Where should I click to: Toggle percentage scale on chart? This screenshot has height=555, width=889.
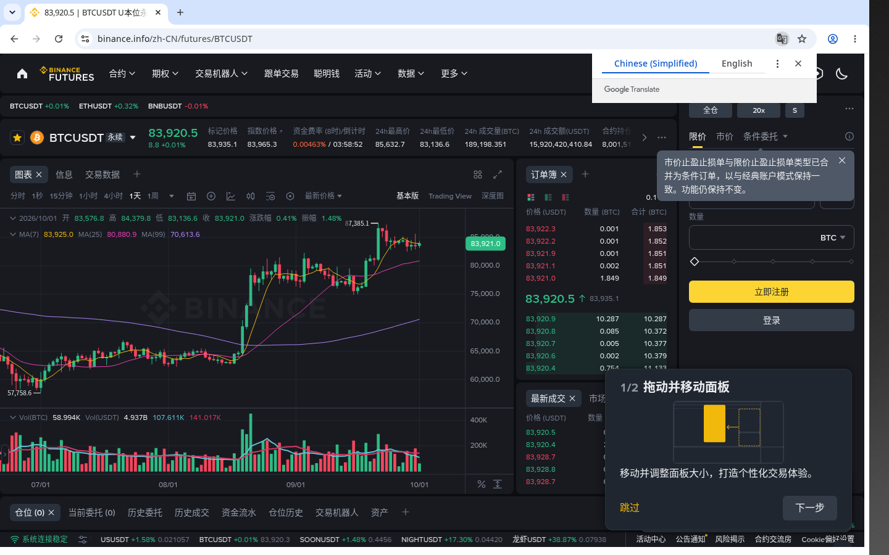point(482,484)
